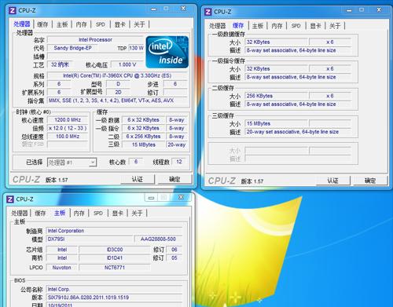Viewport: 393px width, 307px height.
Task: Click 认证 button in the processor window
Action: 138,179
